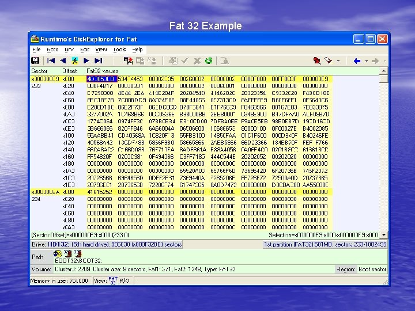Go to the previous sector arrow

pos(63,61)
